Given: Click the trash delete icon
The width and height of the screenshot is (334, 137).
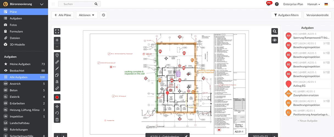Looking at the screenshot, I should 57,120.
